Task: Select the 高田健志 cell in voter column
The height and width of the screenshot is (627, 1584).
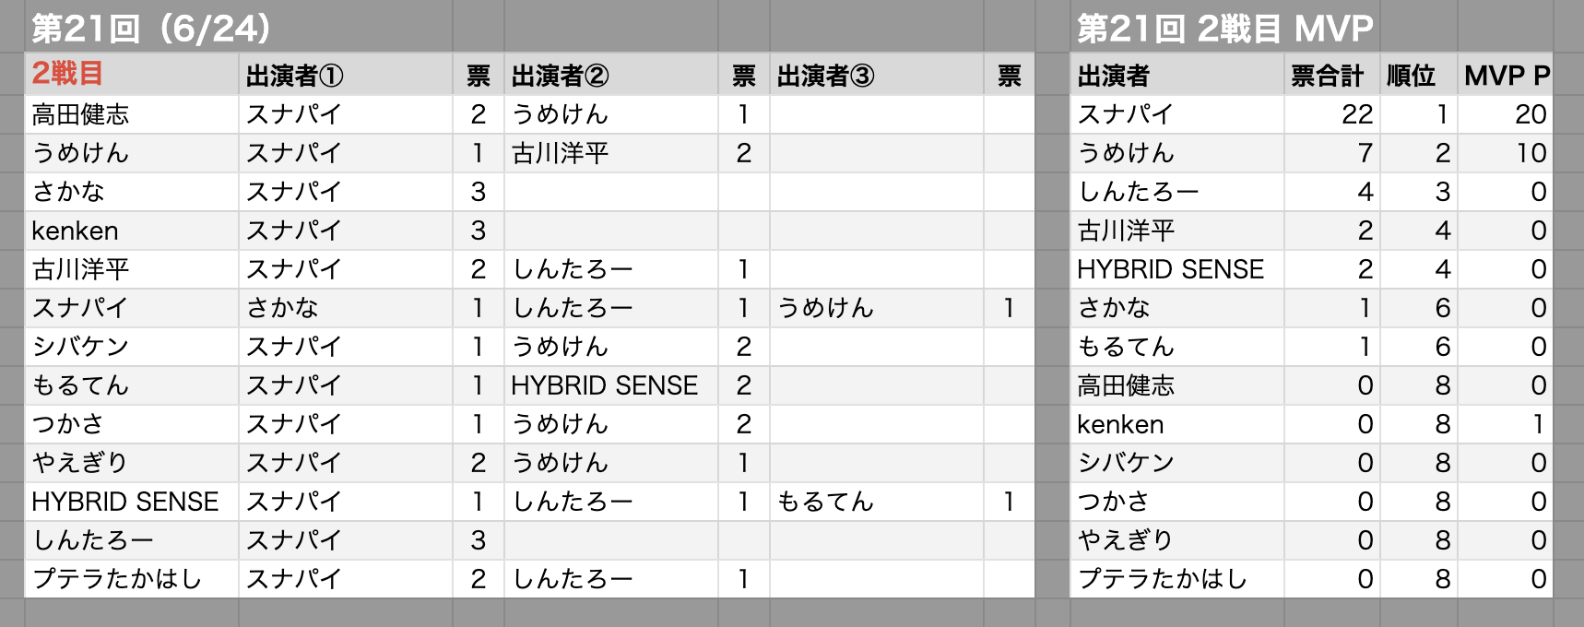Action: pos(132,114)
